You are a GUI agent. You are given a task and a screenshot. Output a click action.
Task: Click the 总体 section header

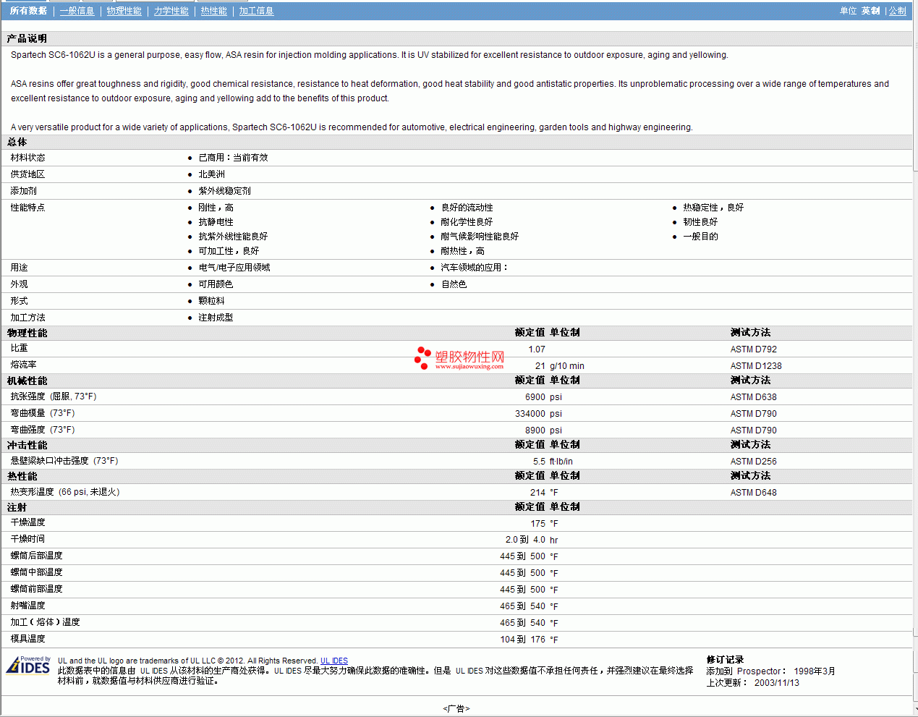click(x=17, y=142)
